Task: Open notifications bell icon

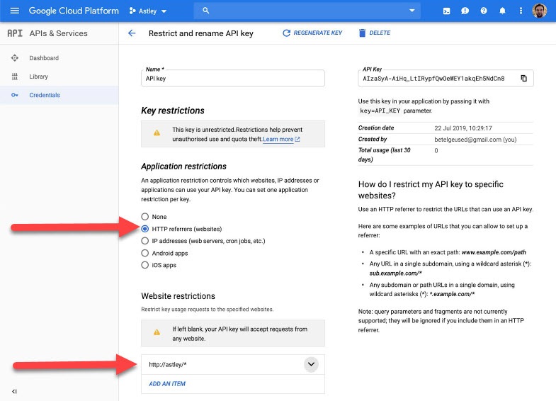Action: pyautogui.click(x=502, y=11)
